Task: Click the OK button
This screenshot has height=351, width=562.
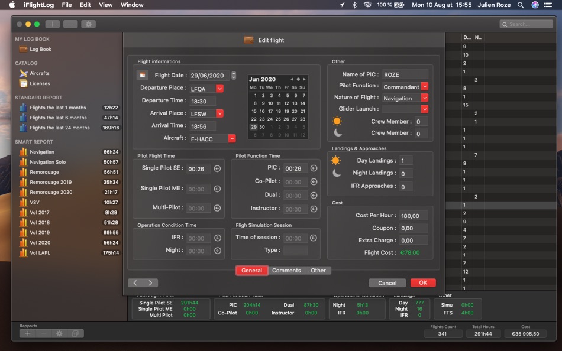Action: coord(423,282)
